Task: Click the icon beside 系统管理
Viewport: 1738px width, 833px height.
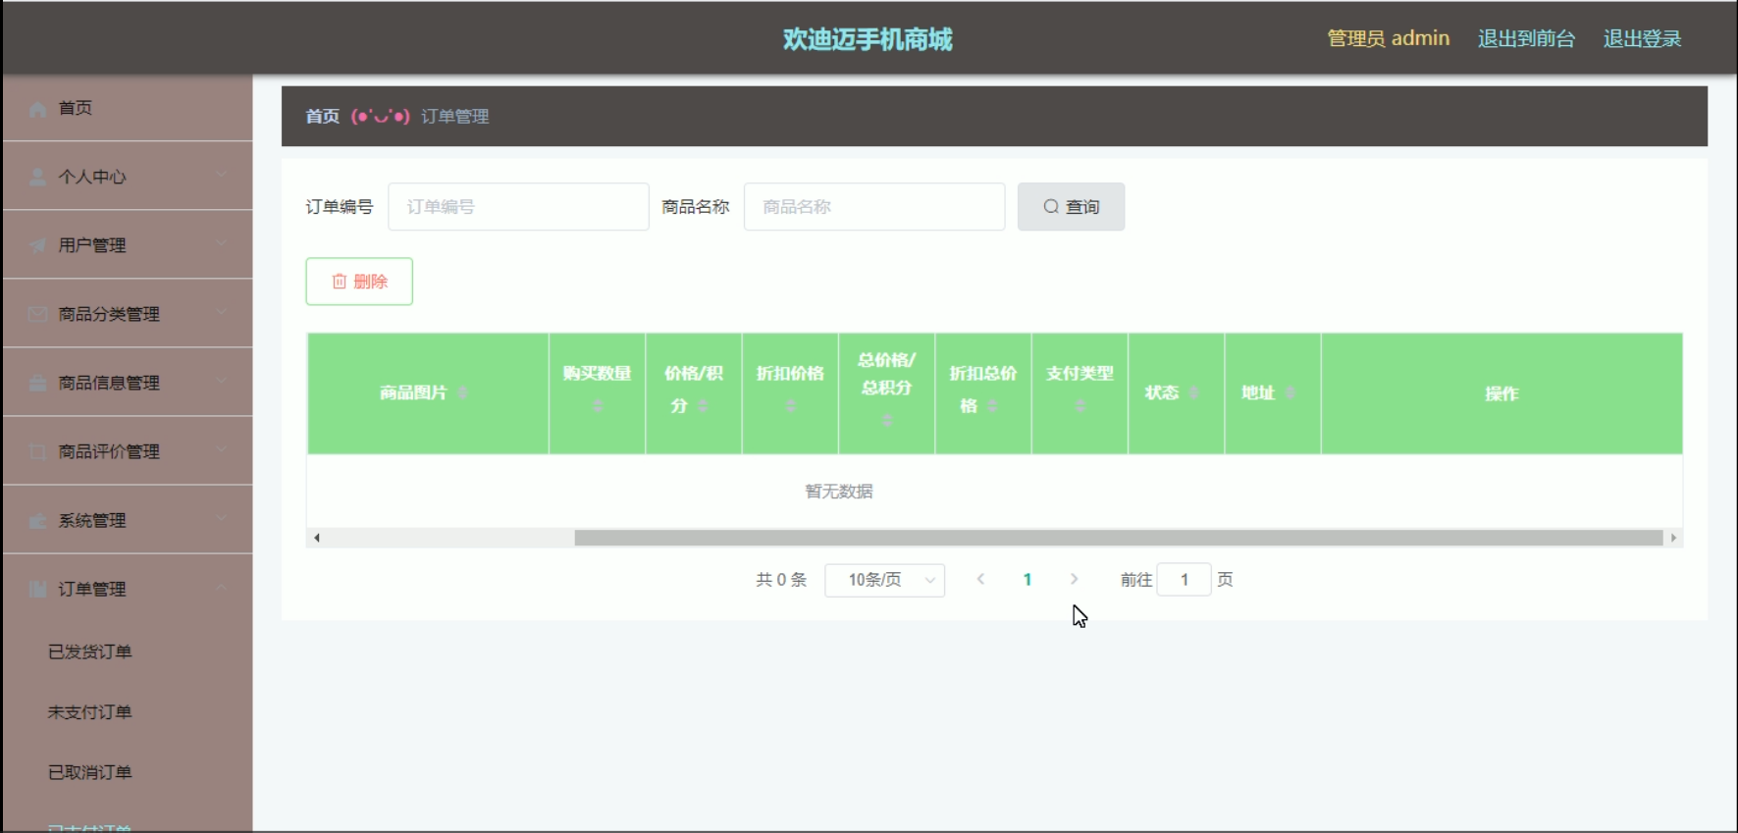Action: (38, 520)
